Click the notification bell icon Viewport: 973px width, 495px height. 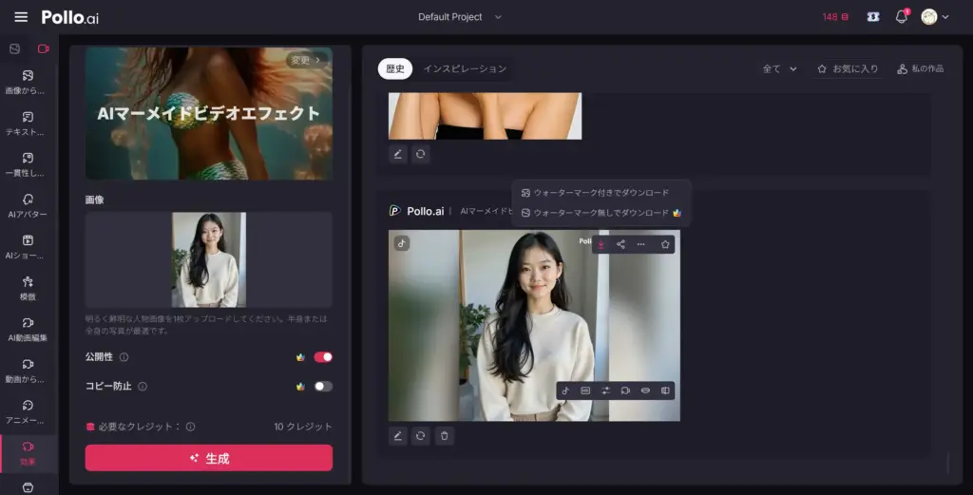point(901,17)
